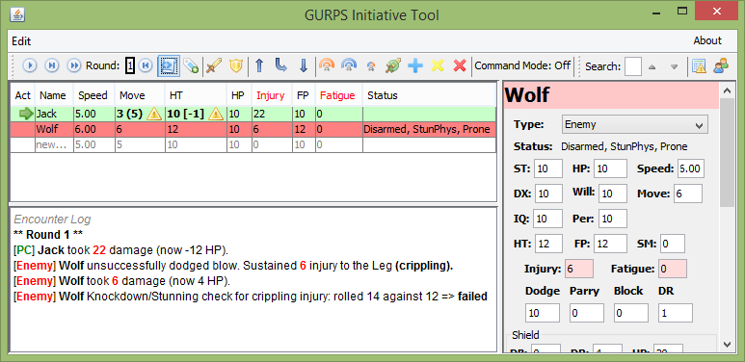Image resolution: width=745 pixels, height=362 pixels.
Task: Click the Wolf panel scrollbar down arrow
Action: click(727, 344)
